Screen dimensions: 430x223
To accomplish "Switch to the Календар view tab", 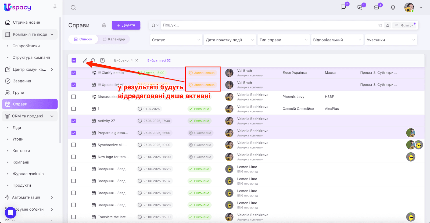I will coord(114,39).
